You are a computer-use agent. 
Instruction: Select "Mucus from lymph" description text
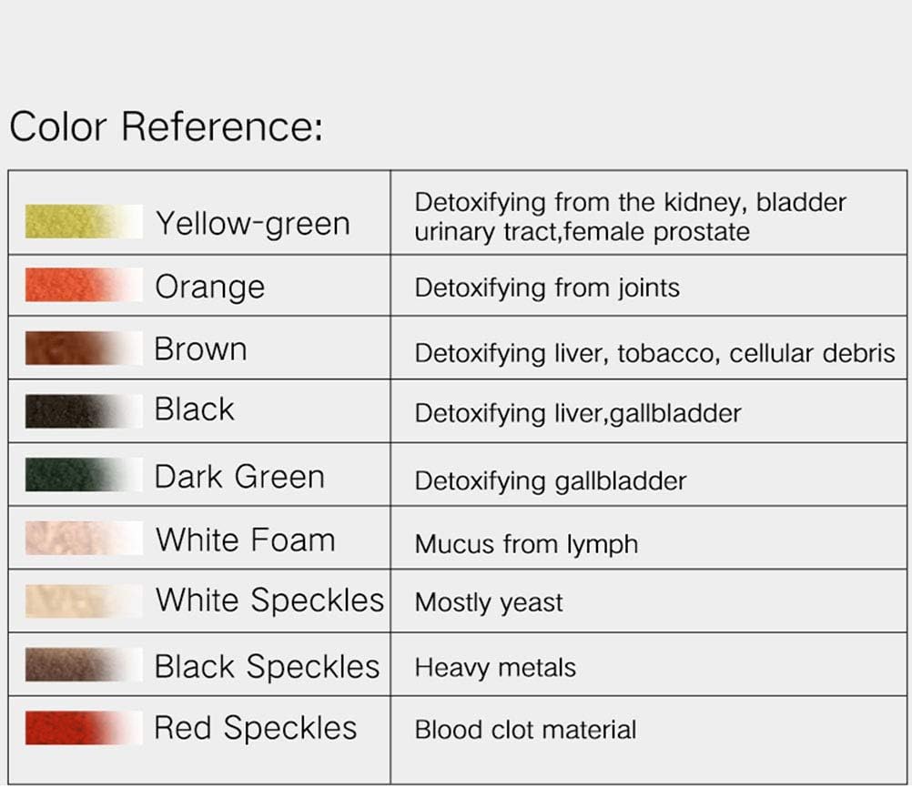click(x=526, y=544)
